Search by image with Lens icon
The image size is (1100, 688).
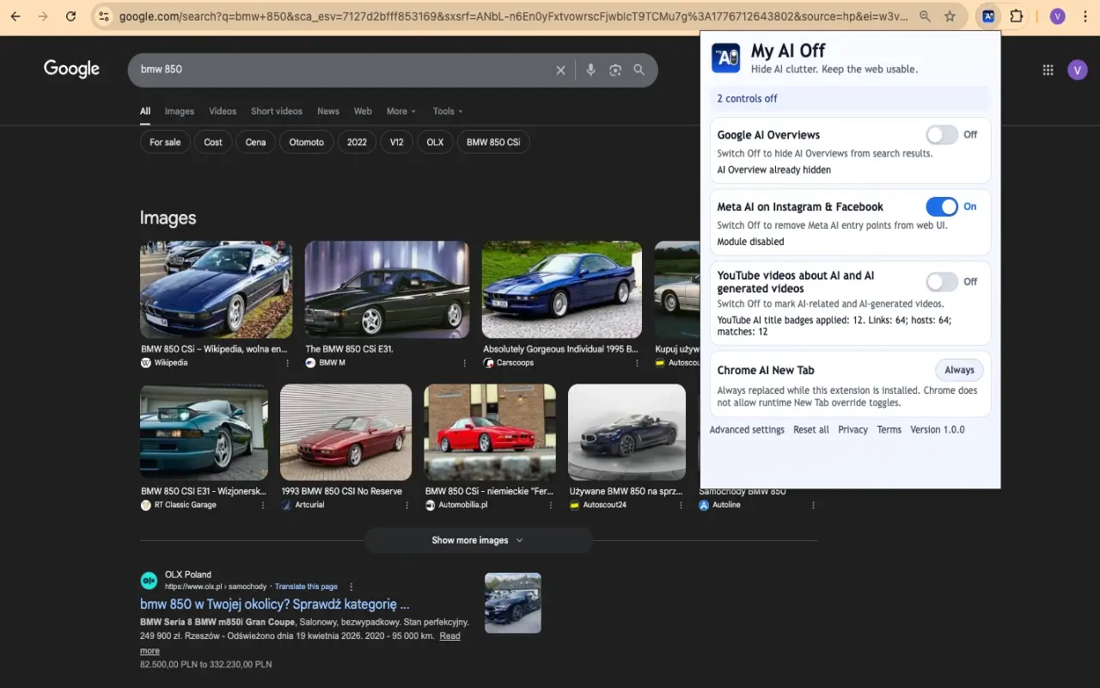(x=615, y=70)
